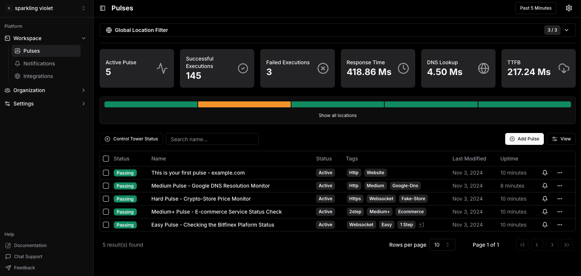This screenshot has width=581, height=276.
Task: Click the Failed Executions X icon
Action: (x=323, y=68)
